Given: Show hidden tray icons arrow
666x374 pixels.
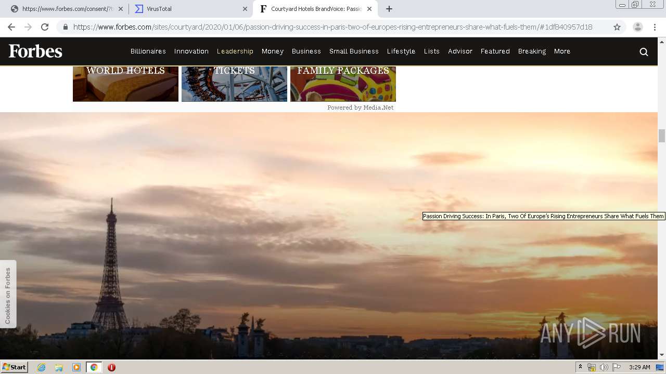Looking at the screenshot, I should (x=580, y=367).
